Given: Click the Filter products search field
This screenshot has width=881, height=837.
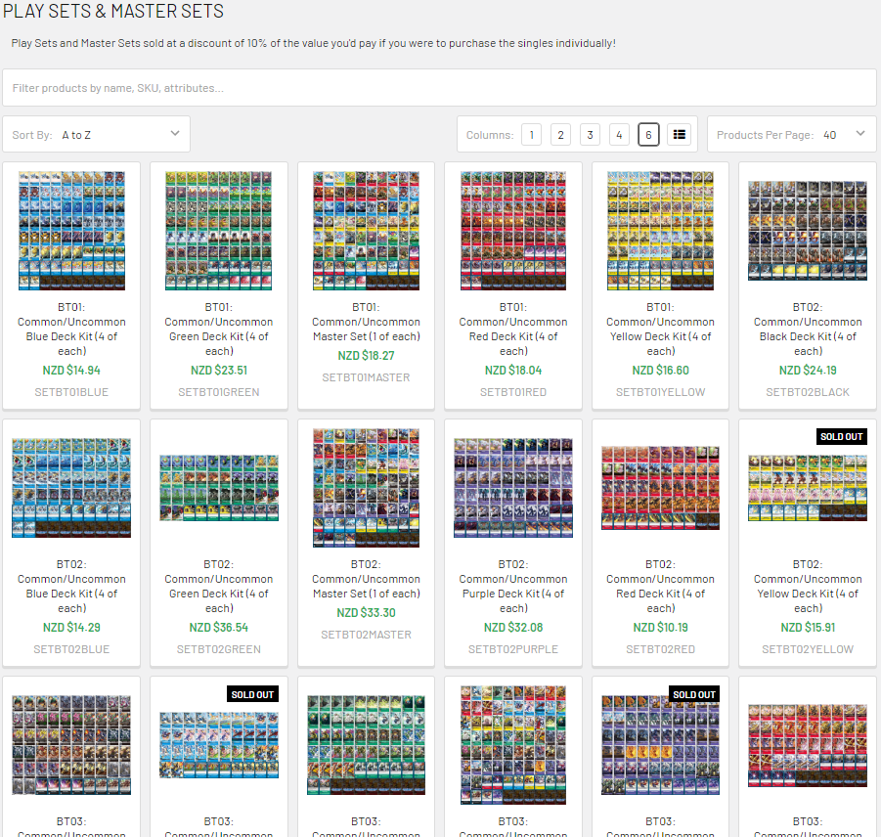Looking at the screenshot, I should (x=439, y=88).
